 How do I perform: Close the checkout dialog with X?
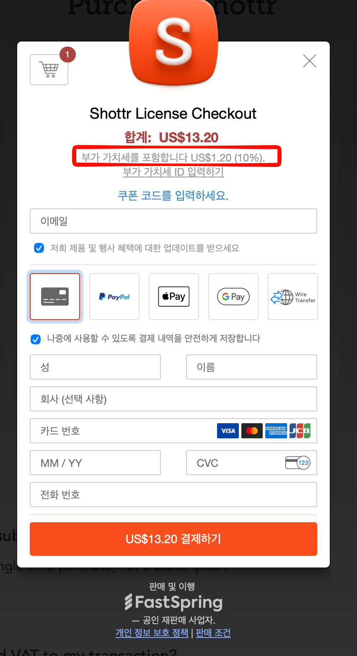310,61
